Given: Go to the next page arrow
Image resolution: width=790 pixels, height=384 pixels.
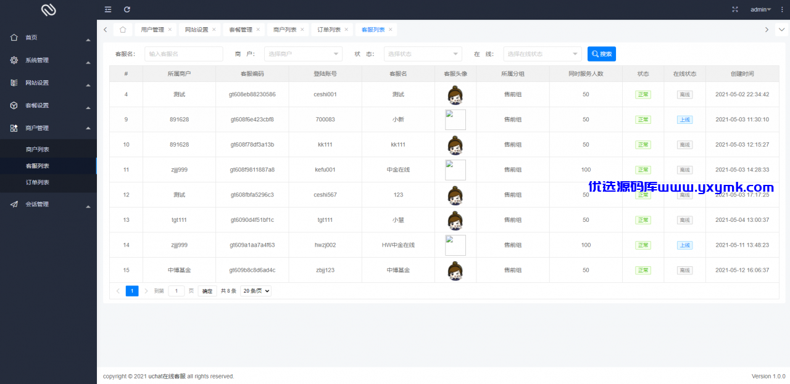Looking at the screenshot, I should tap(146, 291).
